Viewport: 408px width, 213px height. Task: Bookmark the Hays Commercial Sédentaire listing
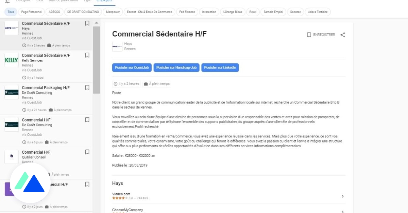point(87,23)
